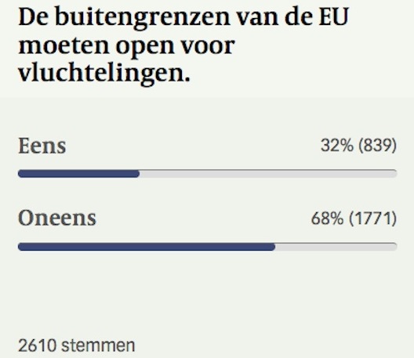Select the Oneens answer label
This screenshot has height=358, width=414.
point(57,219)
